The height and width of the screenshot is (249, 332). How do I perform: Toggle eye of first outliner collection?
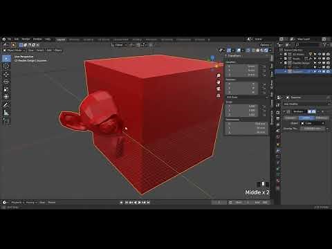pyautogui.click(x=320, y=54)
